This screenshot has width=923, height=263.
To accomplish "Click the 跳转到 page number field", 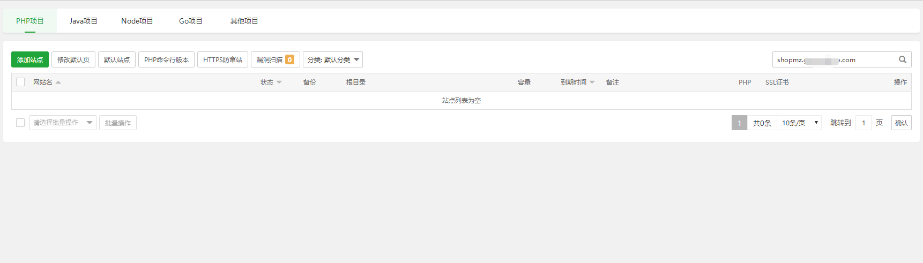I will pyautogui.click(x=864, y=123).
